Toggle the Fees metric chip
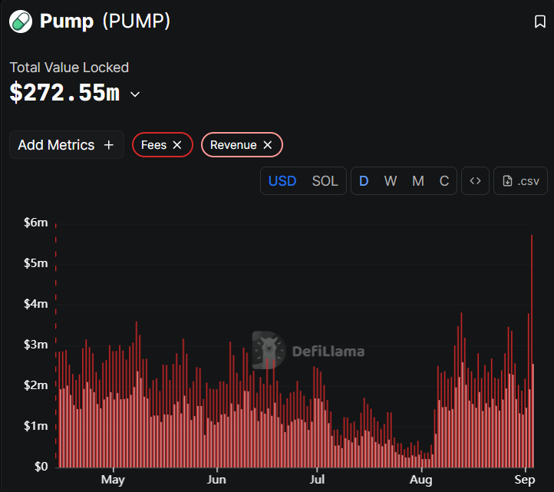Image resolution: width=554 pixels, height=492 pixels. coord(162,144)
